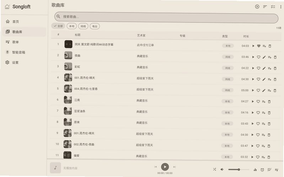Image resolution: width=284 pixels, height=177 pixels.
Task: Click the main play button in player
Action: [x=165, y=167]
